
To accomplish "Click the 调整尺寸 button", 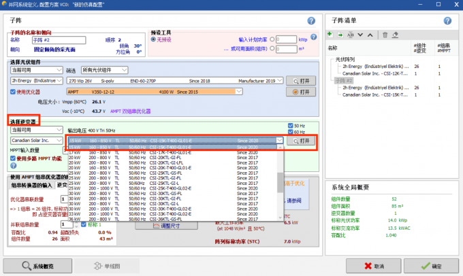I will (x=166, y=226).
